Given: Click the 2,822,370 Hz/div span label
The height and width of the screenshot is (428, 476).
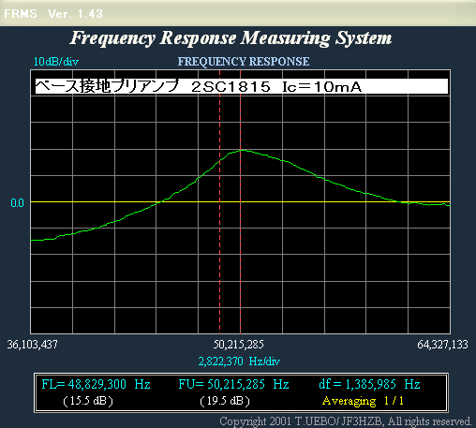Looking at the screenshot, I should 239,362.
